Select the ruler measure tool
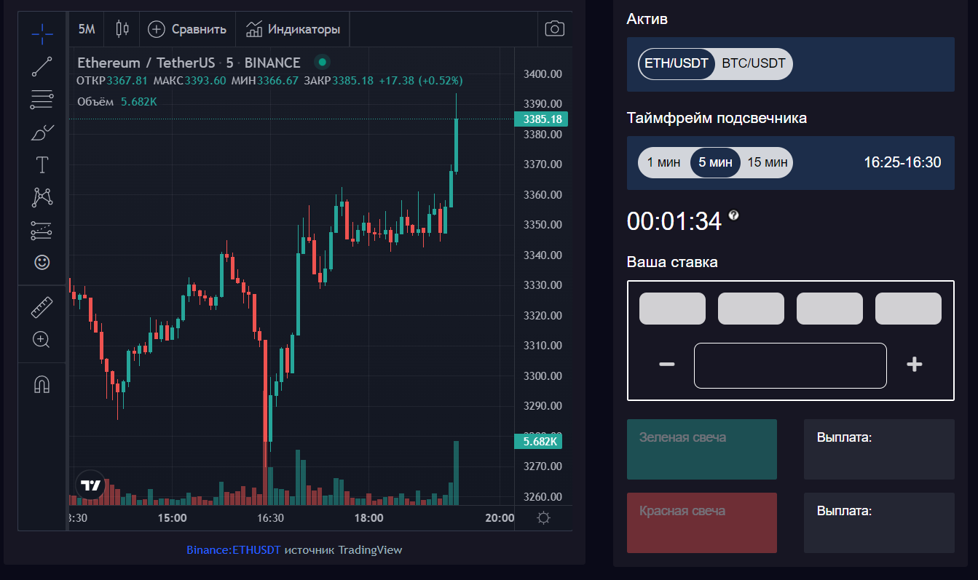The width and height of the screenshot is (978, 580). click(x=42, y=306)
